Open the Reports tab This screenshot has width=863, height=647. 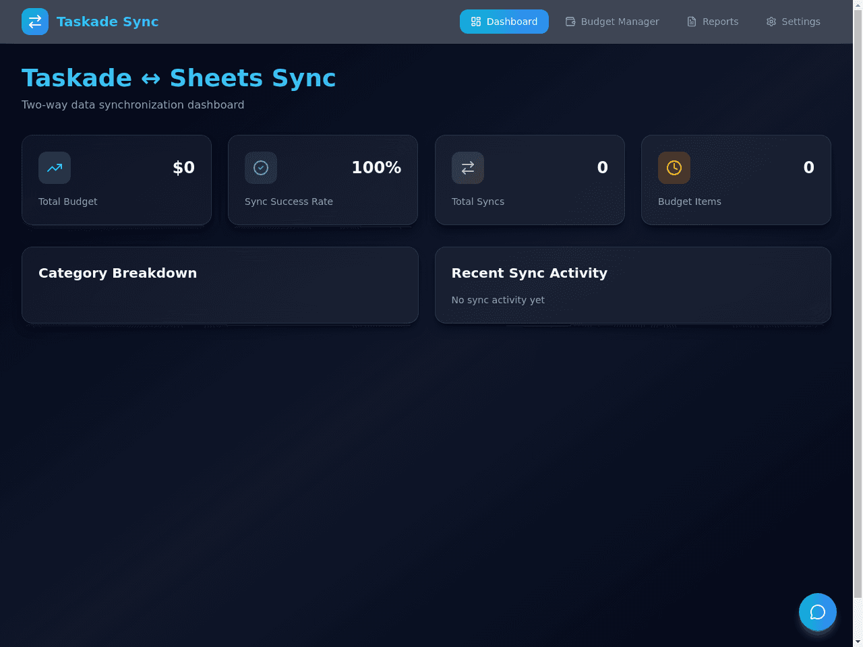tap(713, 22)
